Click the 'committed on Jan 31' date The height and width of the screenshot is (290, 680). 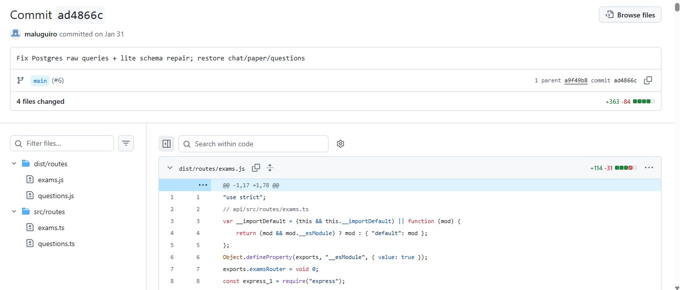[x=91, y=34]
